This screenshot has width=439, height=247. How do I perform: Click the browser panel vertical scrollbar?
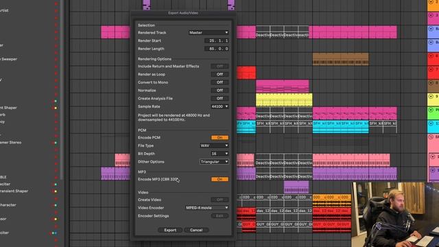click(x=62, y=90)
